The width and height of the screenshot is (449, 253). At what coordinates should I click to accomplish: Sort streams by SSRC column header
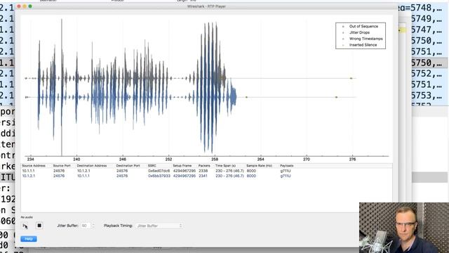coord(152,166)
